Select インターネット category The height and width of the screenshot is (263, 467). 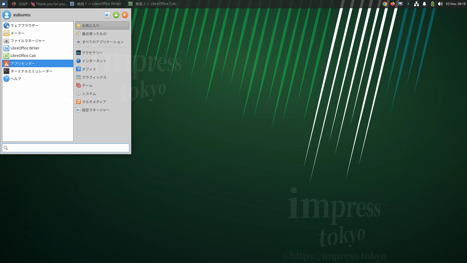tap(102, 61)
